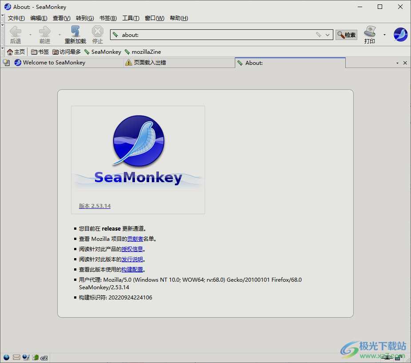Open the 窗口(W) menu

click(x=154, y=18)
